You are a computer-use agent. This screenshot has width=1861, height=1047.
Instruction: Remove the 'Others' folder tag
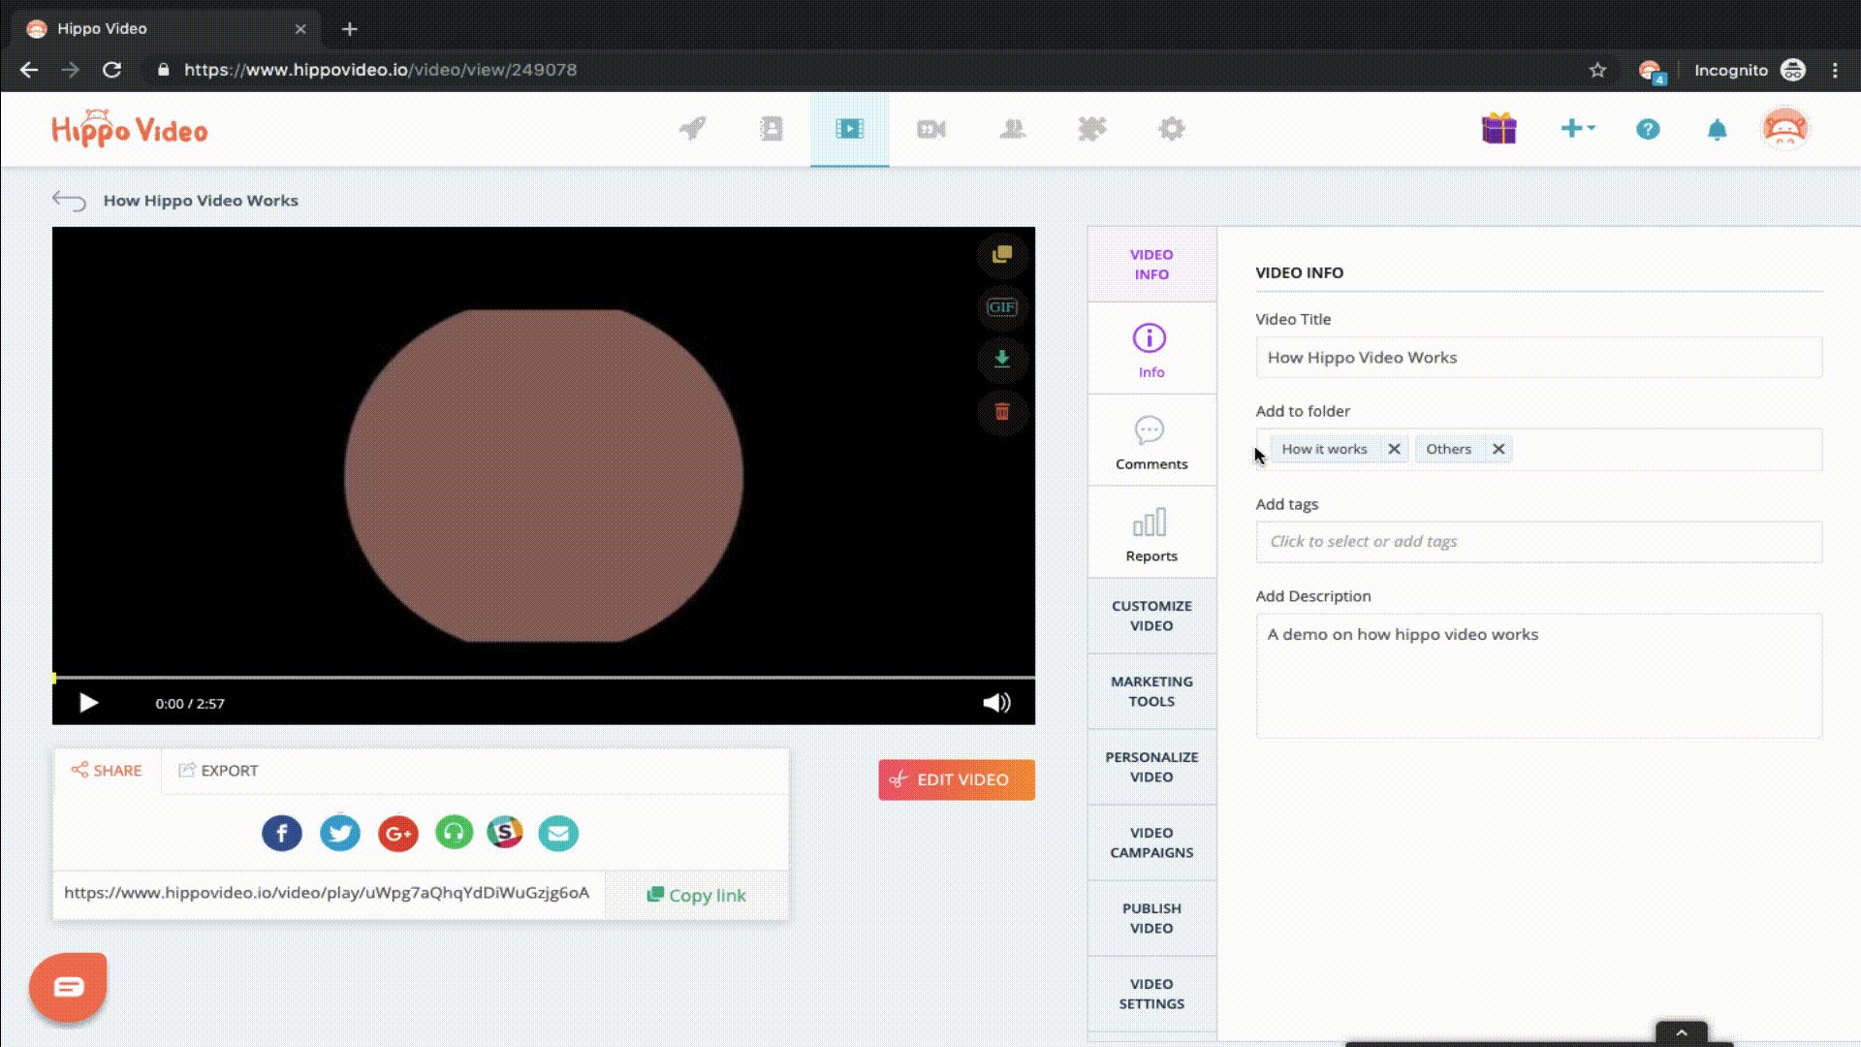point(1498,449)
